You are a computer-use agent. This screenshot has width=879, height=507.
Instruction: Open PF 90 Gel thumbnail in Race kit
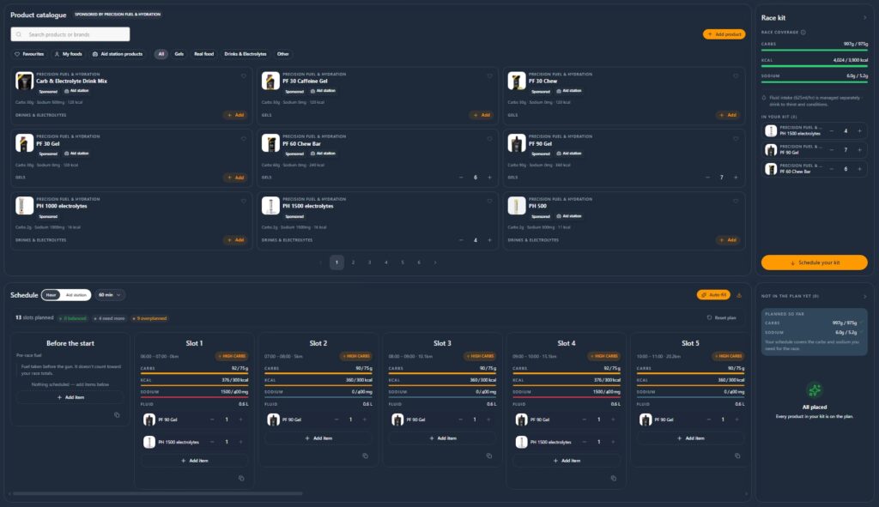(771, 149)
